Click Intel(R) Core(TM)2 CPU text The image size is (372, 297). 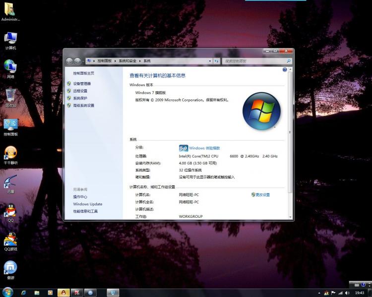pos(198,156)
